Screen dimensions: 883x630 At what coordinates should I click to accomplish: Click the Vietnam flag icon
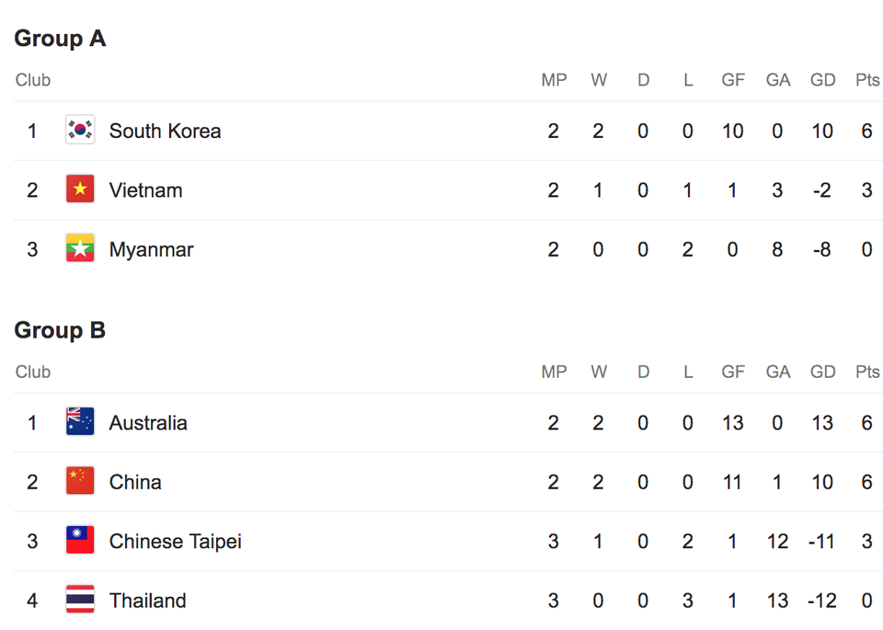[80, 189]
